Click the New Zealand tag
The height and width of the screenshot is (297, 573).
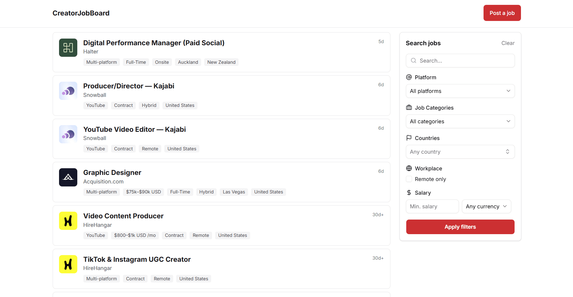(x=222, y=62)
